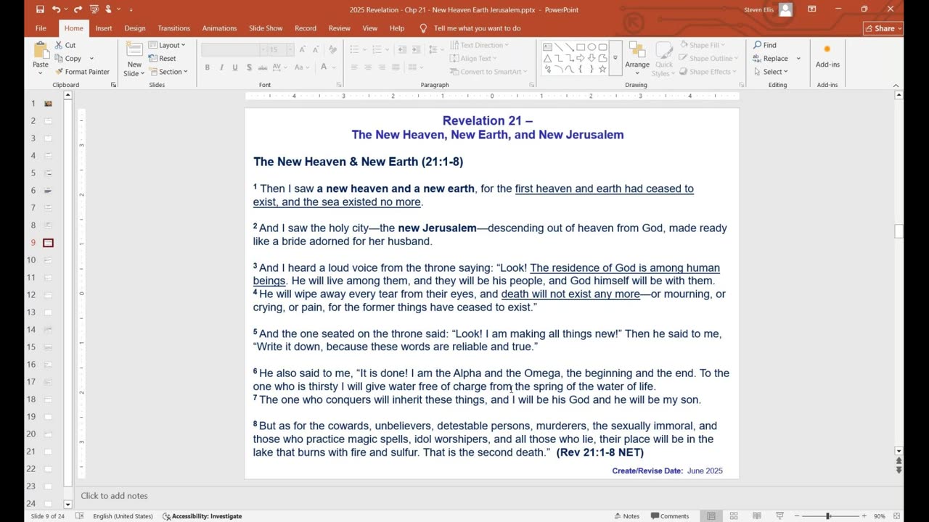The image size is (929, 522).
Task: Click the Paste clipboard icon
Action: 41,51
